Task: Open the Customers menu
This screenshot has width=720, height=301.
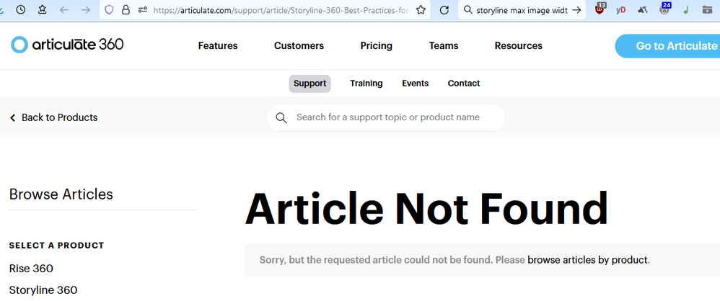Action: point(299,46)
